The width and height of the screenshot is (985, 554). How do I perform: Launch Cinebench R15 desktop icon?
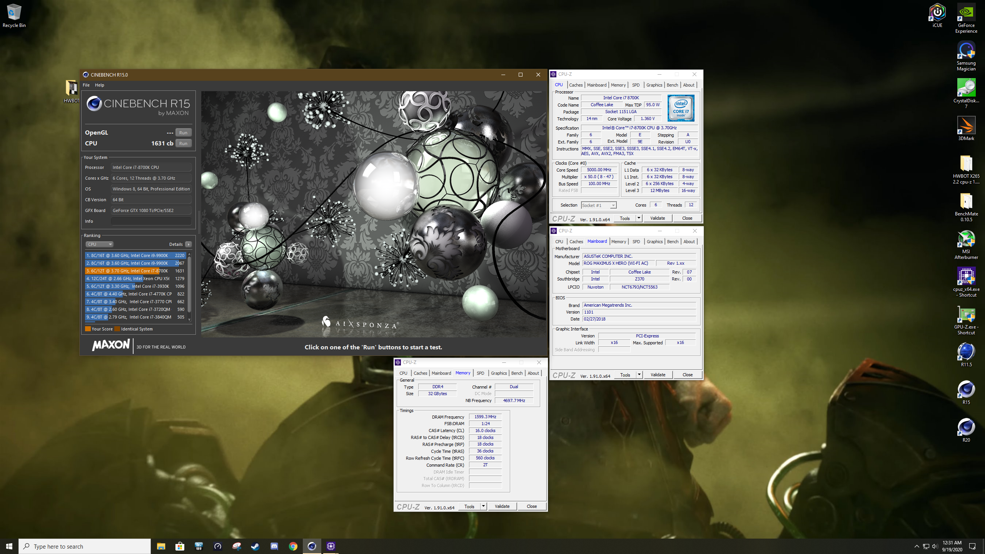tap(966, 392)
